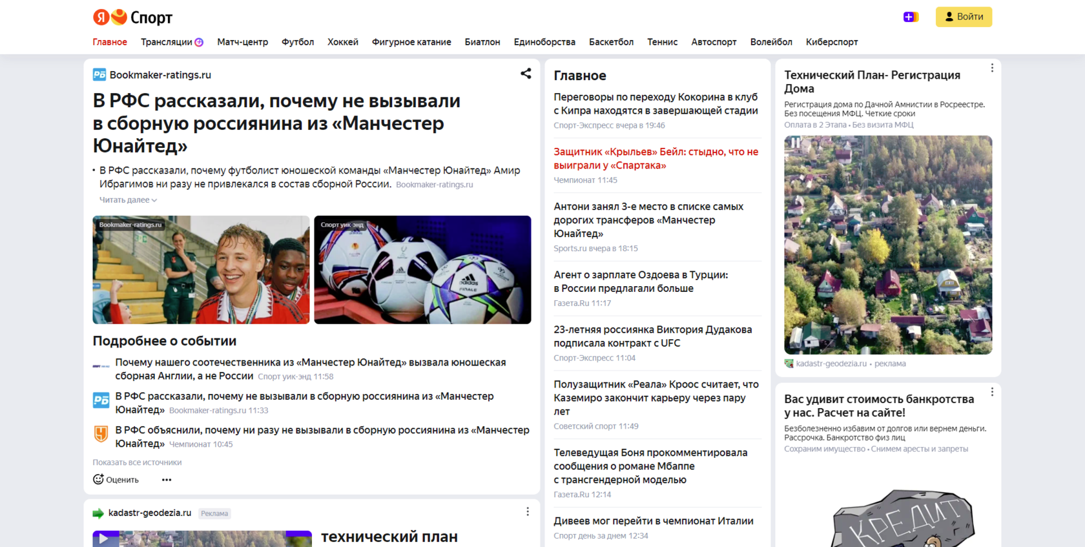Click the Войти login button
Screen dimensions: 1085x547
click(x=964, y=17)
